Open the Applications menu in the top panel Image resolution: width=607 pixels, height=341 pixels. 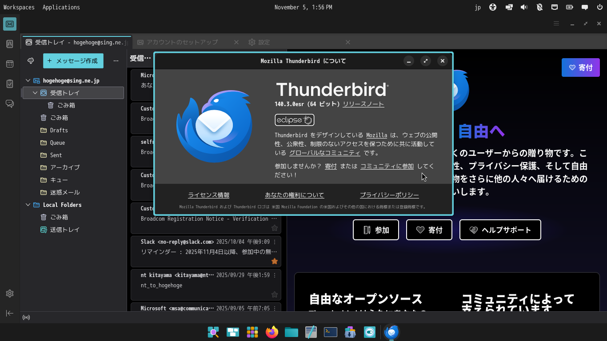61,7
